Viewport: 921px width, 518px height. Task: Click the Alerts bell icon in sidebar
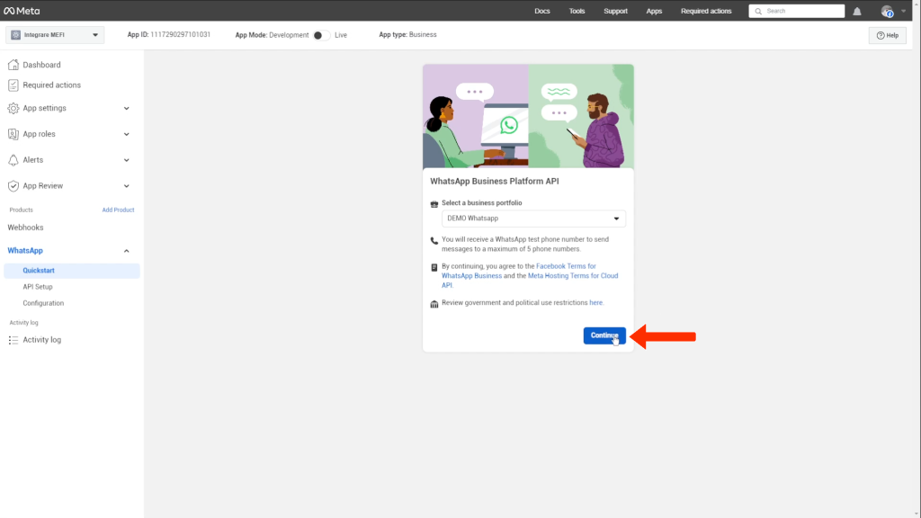point(13,160)
